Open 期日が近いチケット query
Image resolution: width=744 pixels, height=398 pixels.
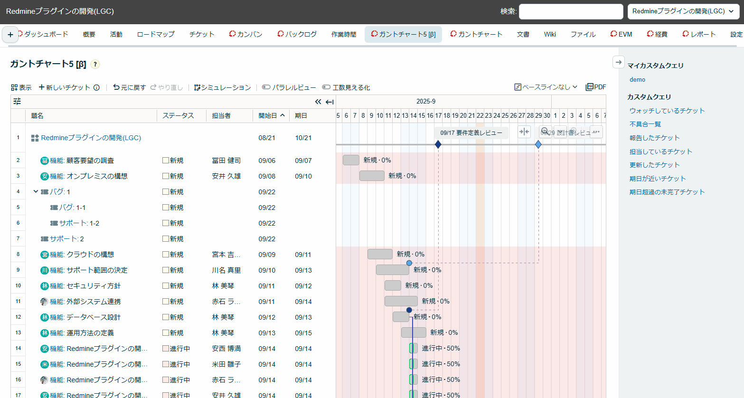[658, 179]
